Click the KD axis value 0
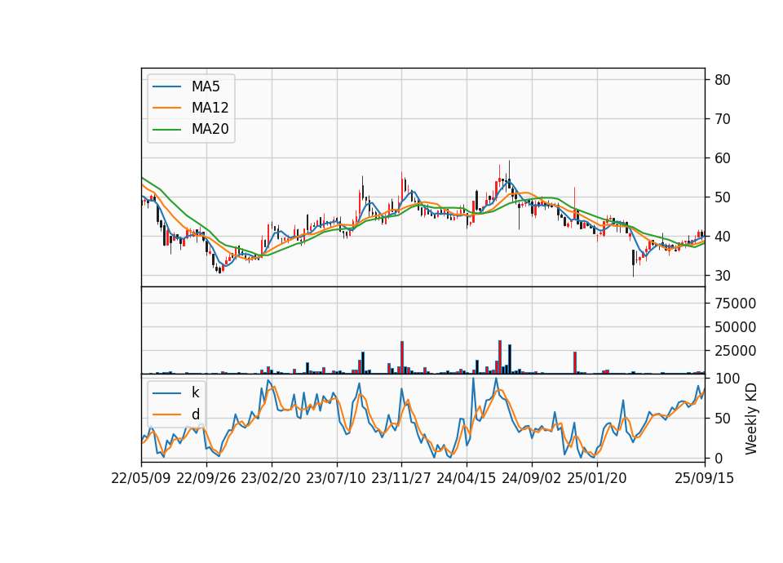The height and width of the screenshot is (563, 783). click(x=719, y=458)
